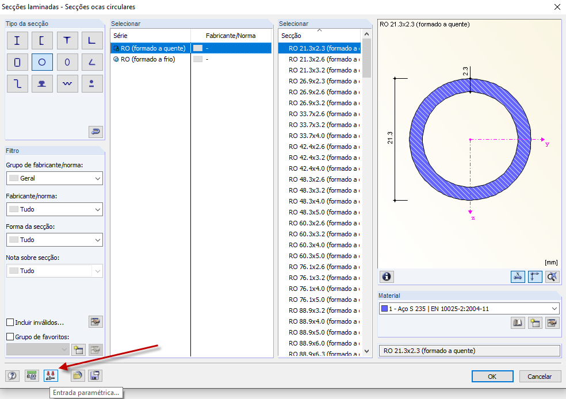Select the circular hollow section icon
Viewport: 566px width, 399px height.
coord(42,62)
